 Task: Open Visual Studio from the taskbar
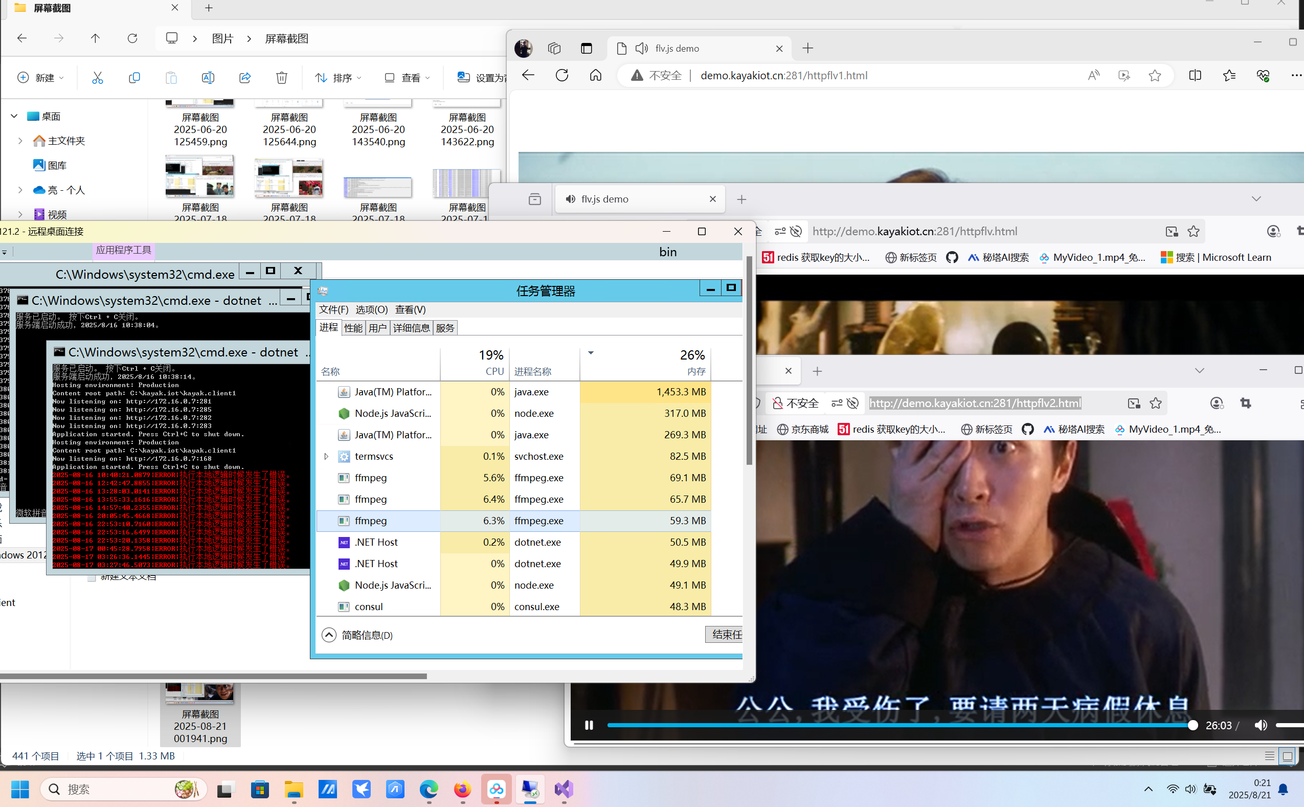[x=564, y=790]
